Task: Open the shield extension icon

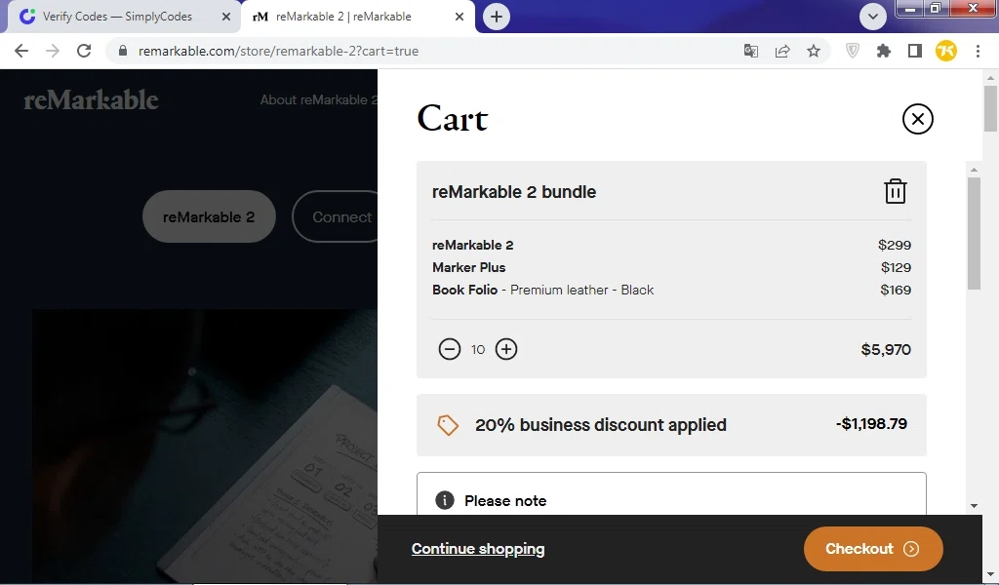Action: coord(853,51)
